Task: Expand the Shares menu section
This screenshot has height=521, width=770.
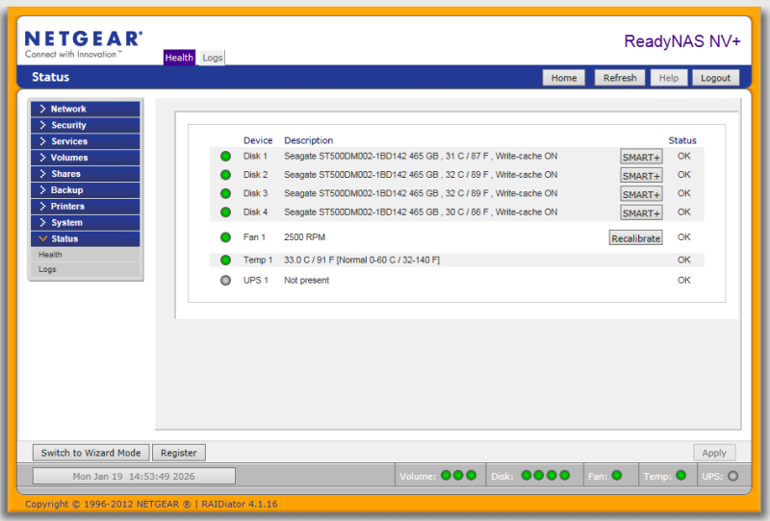Action: pos(85,174)
